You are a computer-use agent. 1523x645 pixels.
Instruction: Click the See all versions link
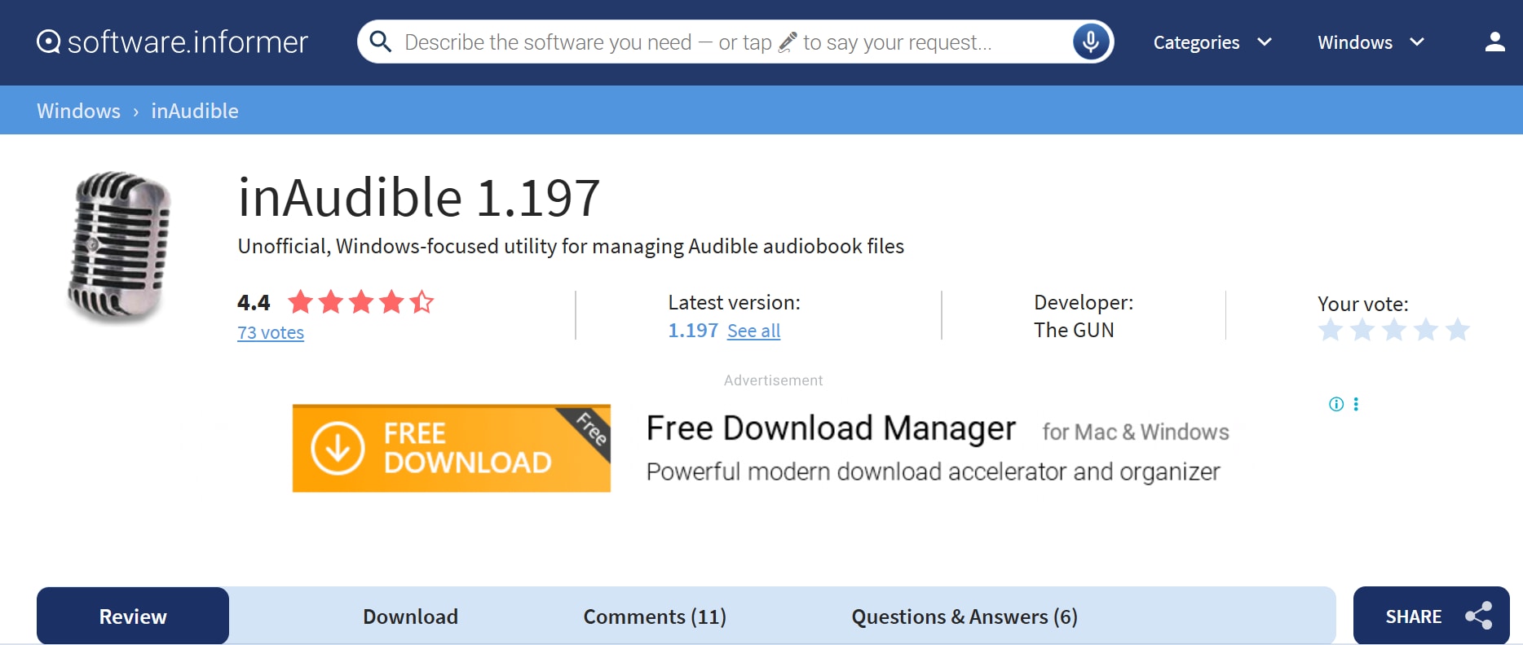coord(753,331)
